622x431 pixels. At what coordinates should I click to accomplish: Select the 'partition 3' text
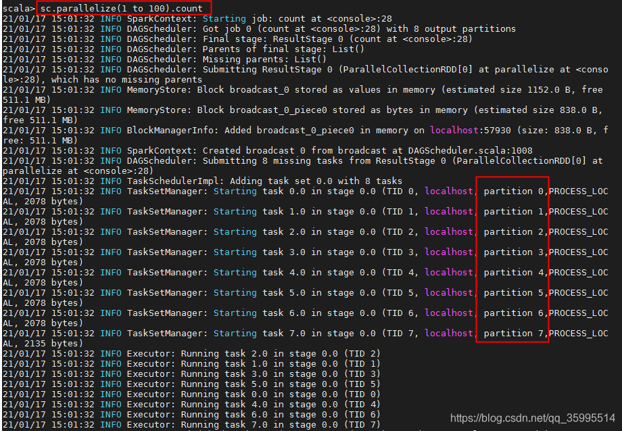click(514, 252)
